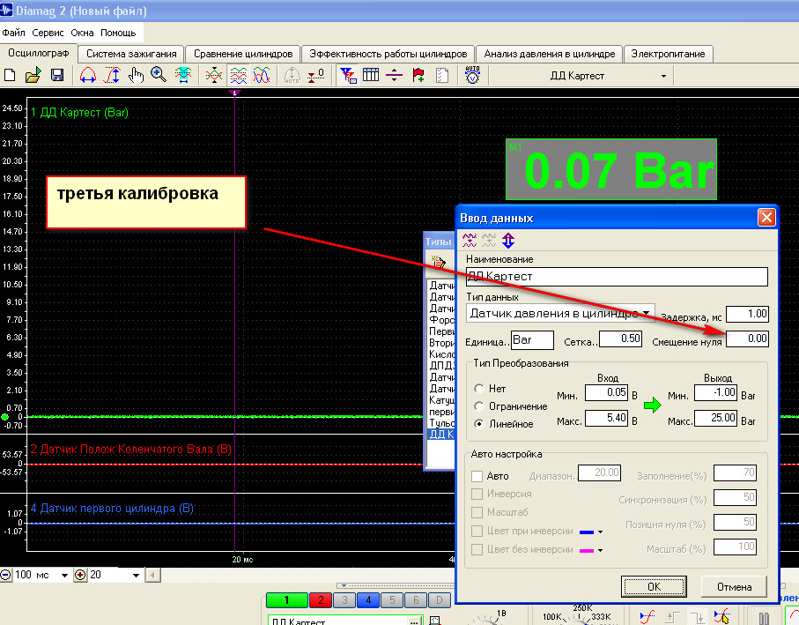Switch to 'Электропитание' tab
This screenshot has height=625, width=799.
(x=668, y=54)
